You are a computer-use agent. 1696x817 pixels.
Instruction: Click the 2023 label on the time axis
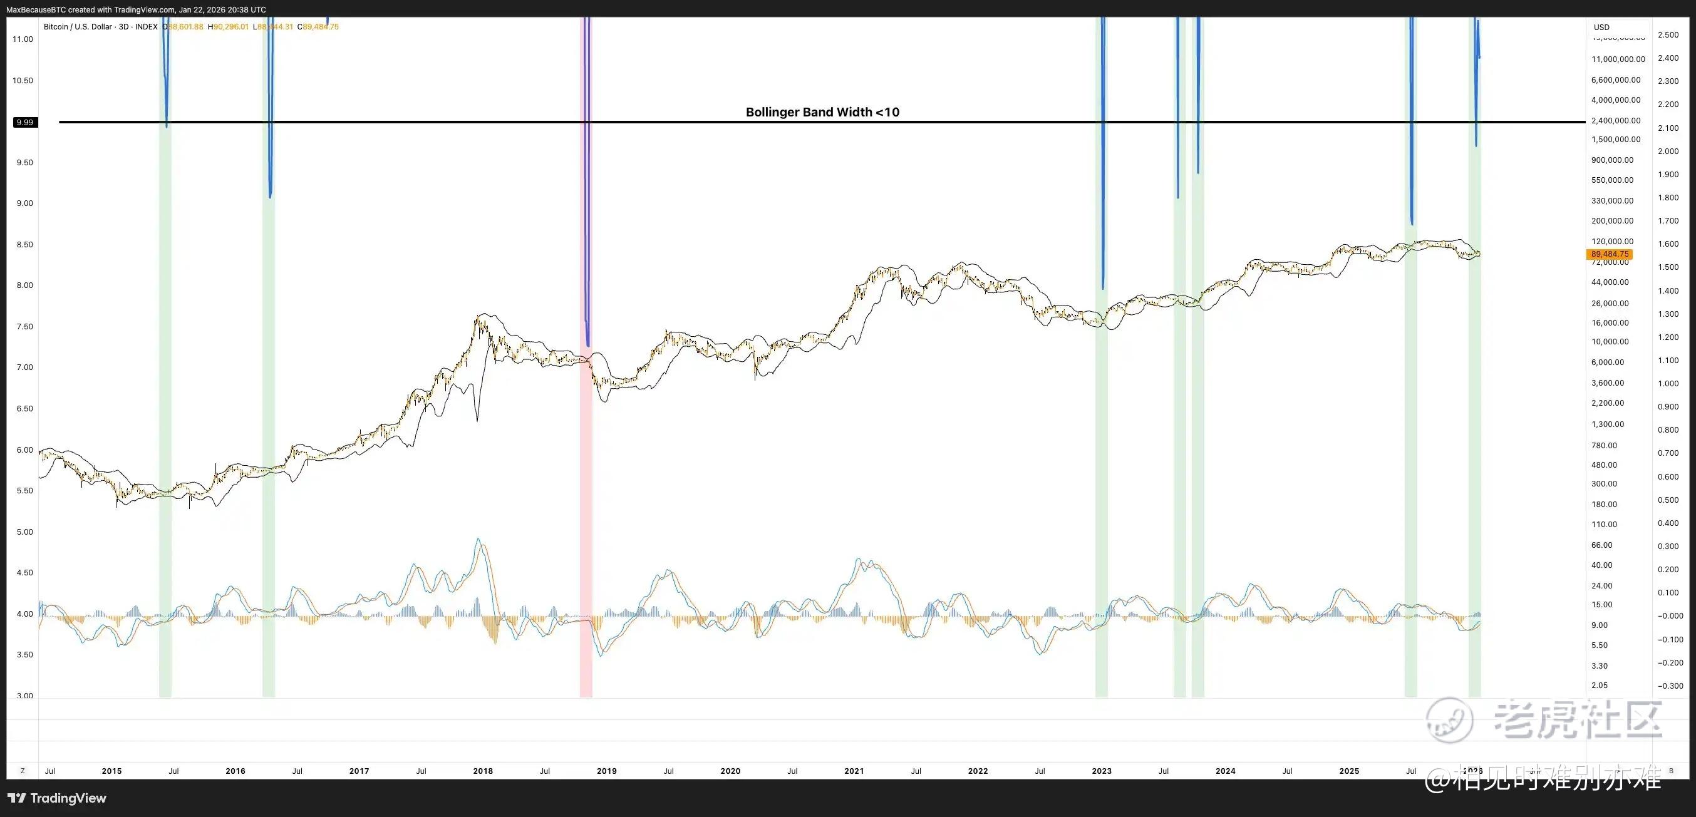click(x=1102, y=771)
